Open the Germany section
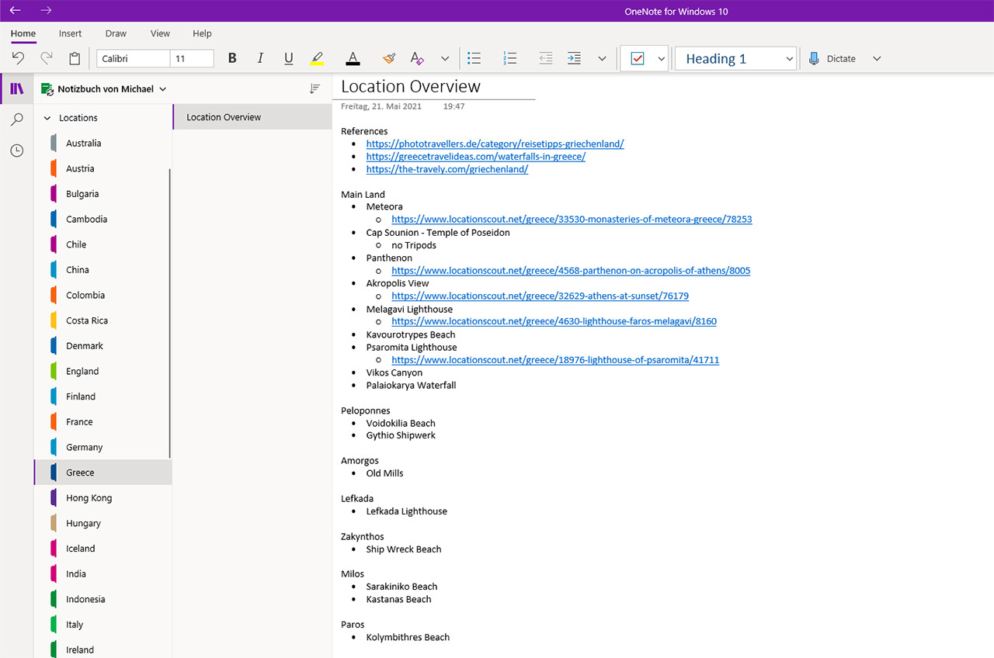The height and width of the screenshot is (658, 994). [x=103, y=447]
